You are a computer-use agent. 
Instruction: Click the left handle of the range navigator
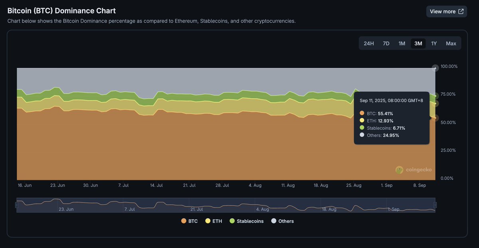click(x=17, y=205)
